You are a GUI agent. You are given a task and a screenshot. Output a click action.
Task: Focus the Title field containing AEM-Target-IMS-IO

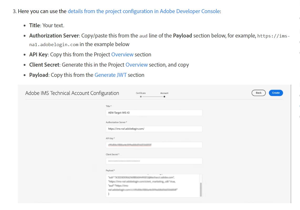154,113
